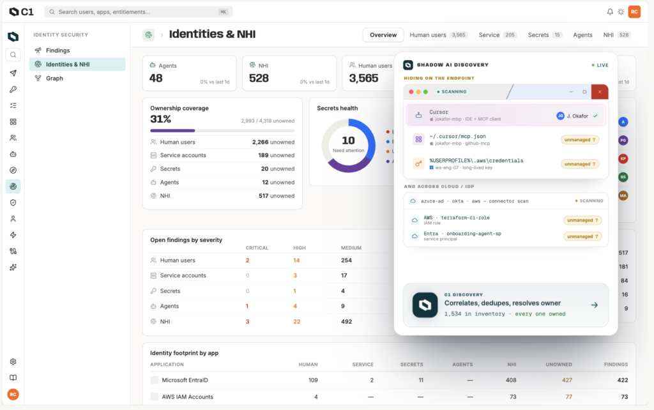Click the search users, apps, entitlements field
The height and width of the screenshot is (410, 654).
(x=139, y=11)
